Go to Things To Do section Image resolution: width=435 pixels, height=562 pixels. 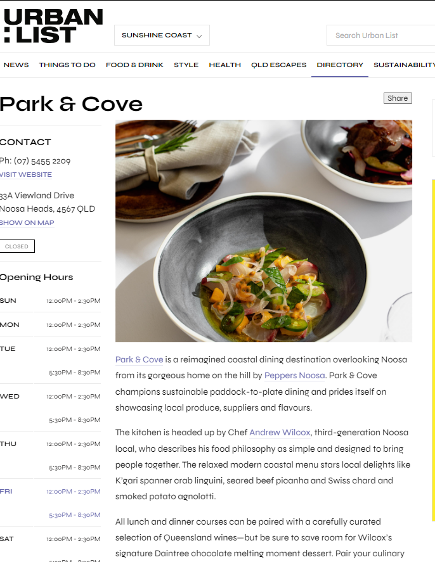[x=67, y=65]
